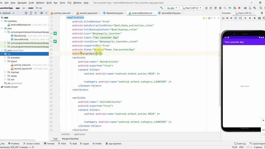Expand the drawable folder
The width and height of the screenshot is (265, 149).
[5, 58]
